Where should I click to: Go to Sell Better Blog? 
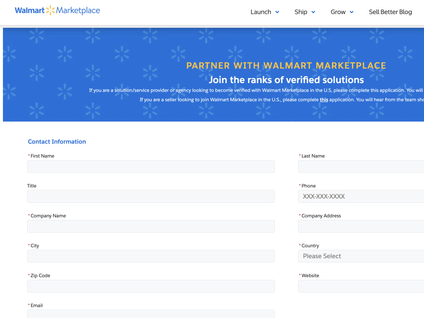[390, 12]
